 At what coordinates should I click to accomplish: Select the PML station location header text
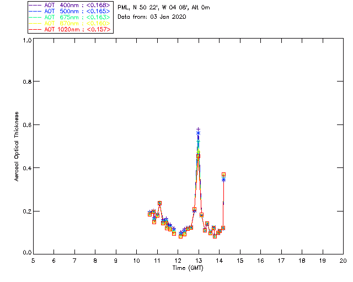pos(164,8)
